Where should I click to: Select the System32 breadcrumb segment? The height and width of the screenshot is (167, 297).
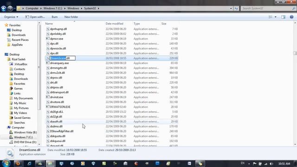(x=90, y=8)
